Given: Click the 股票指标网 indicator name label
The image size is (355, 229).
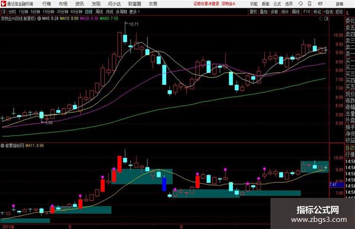Looking at the screenshot, I should point(15,146).
